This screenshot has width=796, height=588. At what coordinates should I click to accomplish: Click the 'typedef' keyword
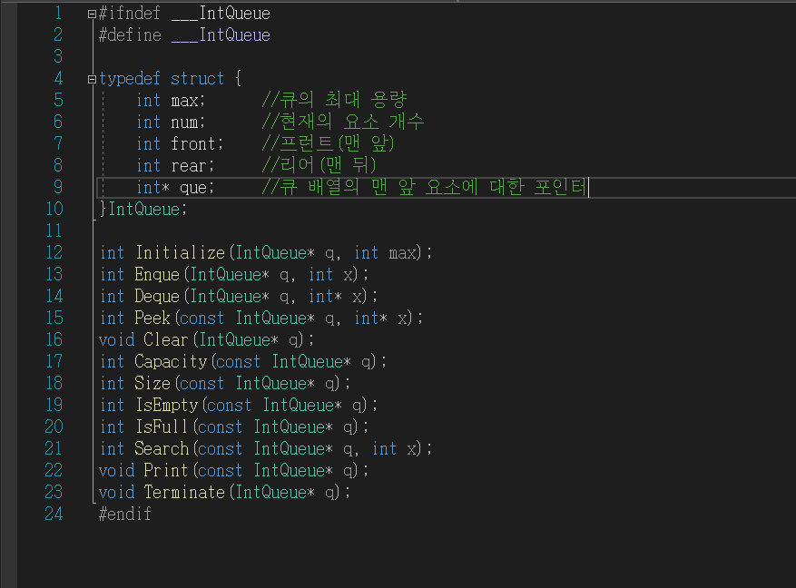click(130, 79)
